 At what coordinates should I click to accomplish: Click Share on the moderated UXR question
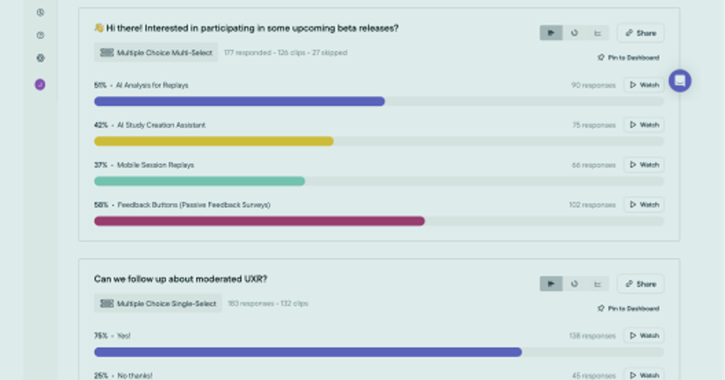640,283
